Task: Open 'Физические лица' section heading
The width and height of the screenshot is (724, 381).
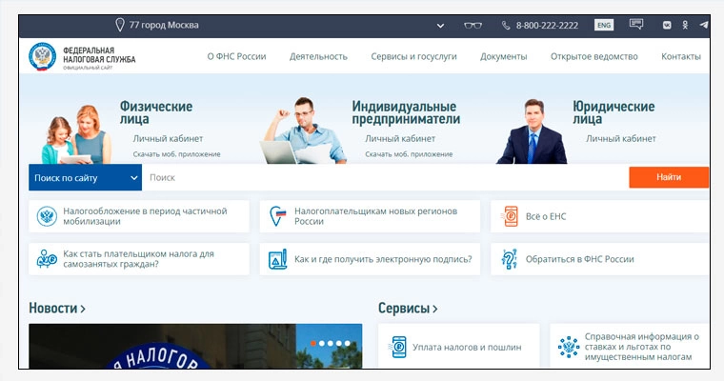Action: pos(156,112)
